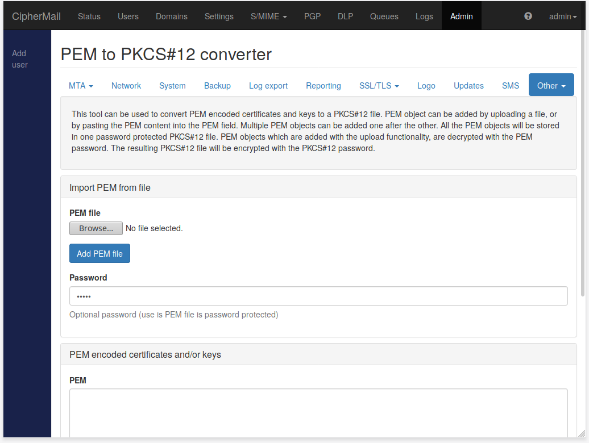This screenshot has height=443, width=589.
Task: Click the CipherMail brand logo
Action: click(x=36, y=16)
